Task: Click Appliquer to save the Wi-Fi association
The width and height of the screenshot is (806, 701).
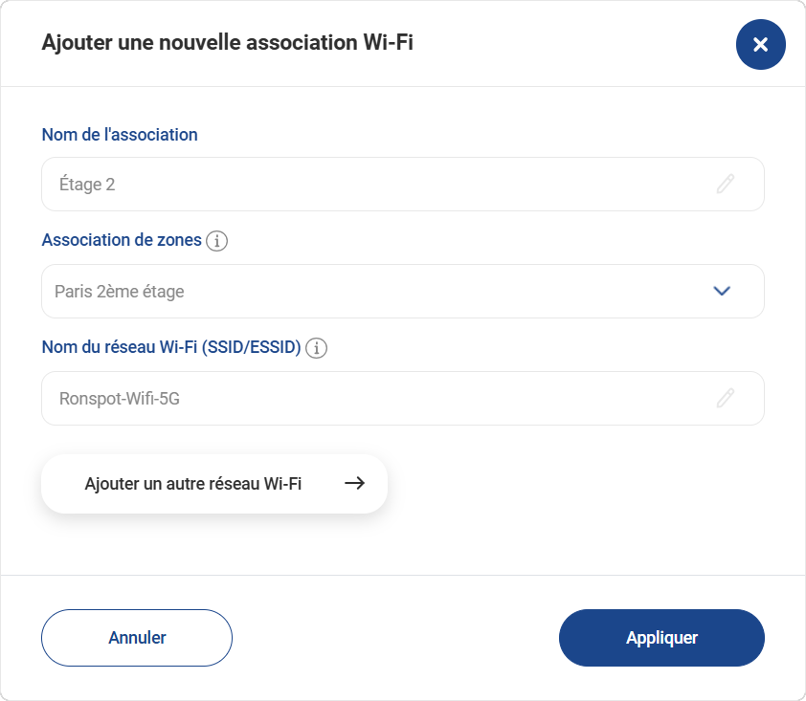Action: click(x=661, y=637)
